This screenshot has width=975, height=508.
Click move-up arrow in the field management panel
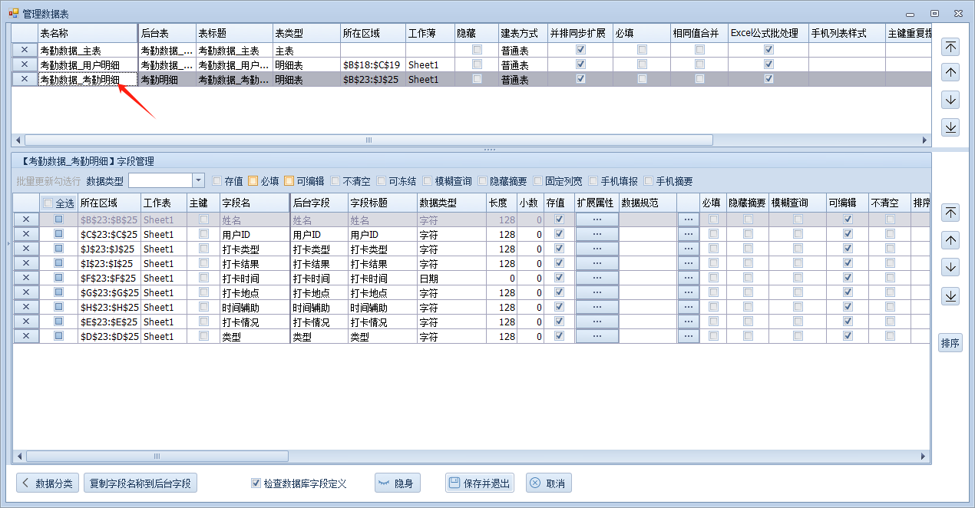click(950, 240)
